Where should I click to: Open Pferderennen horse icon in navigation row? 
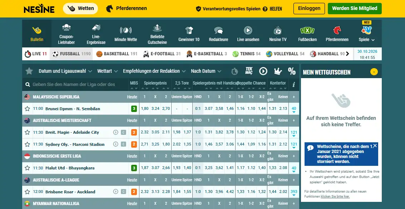(337, 30)
